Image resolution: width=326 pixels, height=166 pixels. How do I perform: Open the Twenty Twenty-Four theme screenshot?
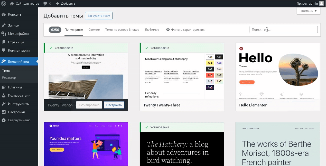[86, 76]
